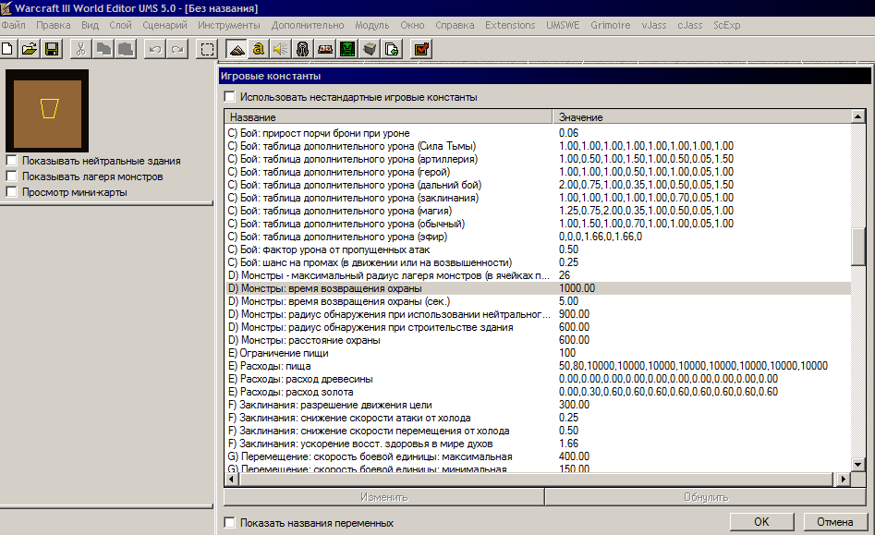The height and width of the screenshot is (535, 875).
Task: Check 'Показать названия переменных' option
Action: [230, 523]
